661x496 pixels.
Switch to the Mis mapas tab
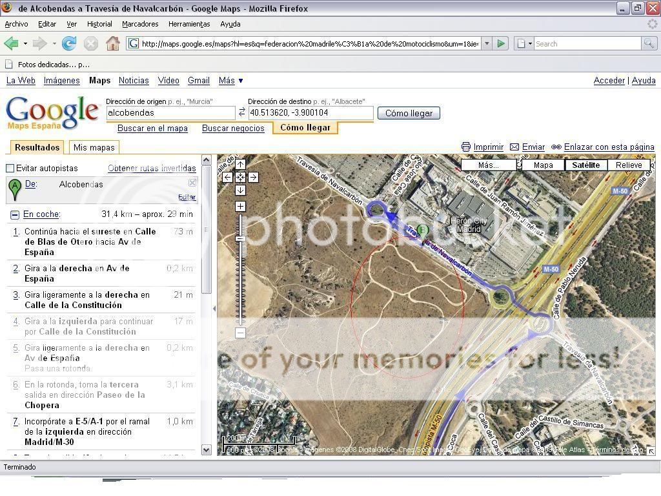(x=94, y=147)
